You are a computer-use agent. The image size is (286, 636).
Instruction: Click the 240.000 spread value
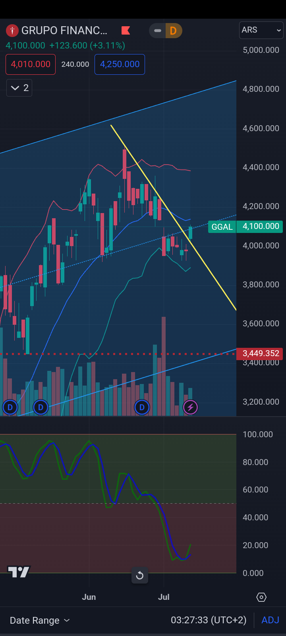click(x=75, y=64)
